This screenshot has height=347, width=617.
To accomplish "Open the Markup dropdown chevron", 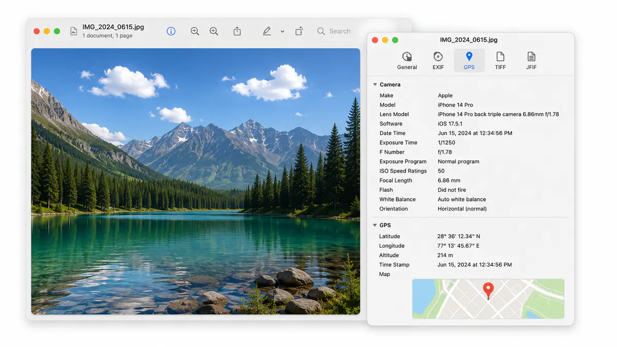I will click(x=282, y=32).
